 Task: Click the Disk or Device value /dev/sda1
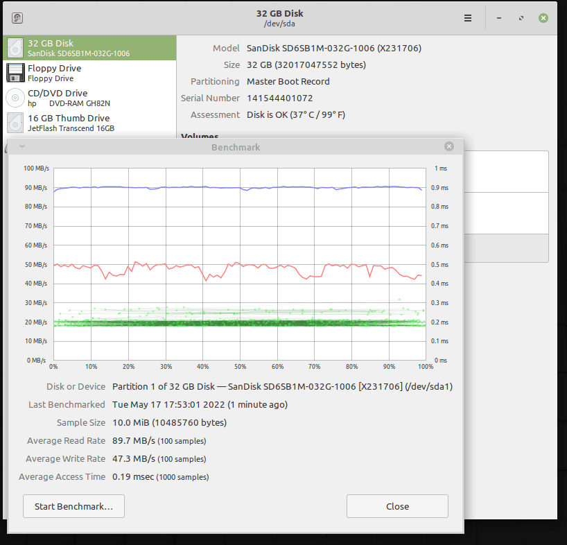pyautogui.click(x=282, y=387)
